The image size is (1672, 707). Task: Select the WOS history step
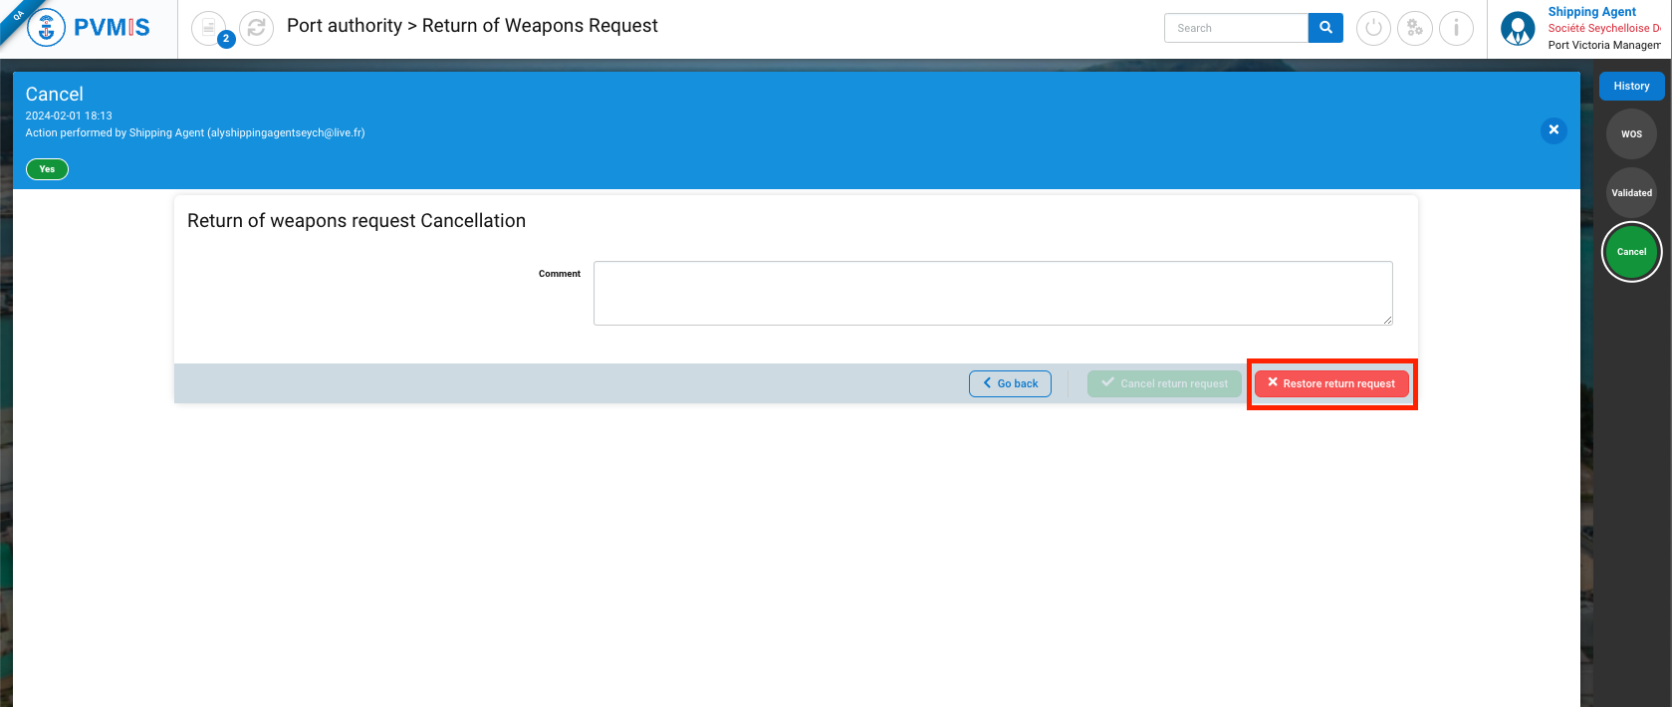1631,134
